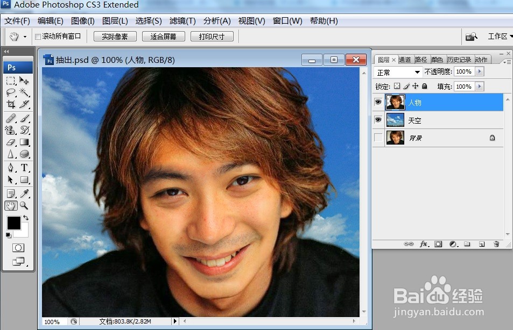Select the Eraser tool

[x=11, y=142]
